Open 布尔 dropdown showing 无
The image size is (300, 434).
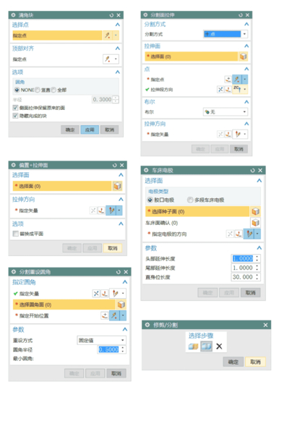[x=226, y=112]
